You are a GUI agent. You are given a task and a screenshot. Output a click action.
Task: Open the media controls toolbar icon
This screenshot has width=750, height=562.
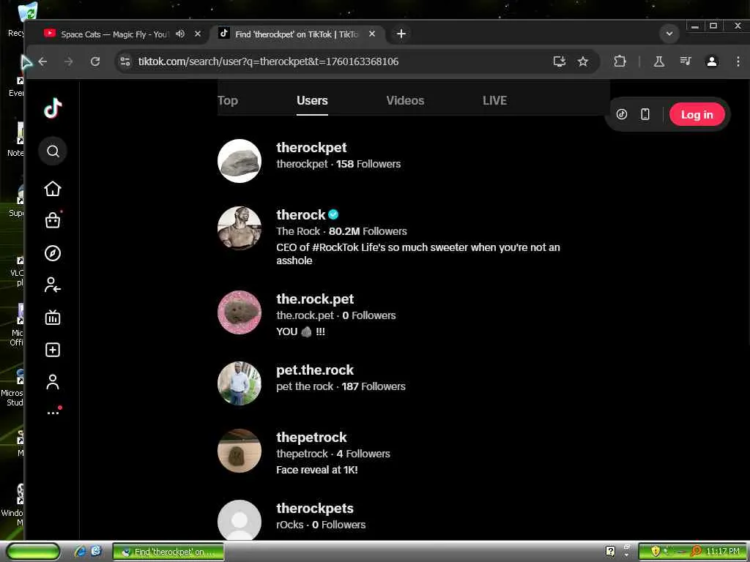(686, 61)
